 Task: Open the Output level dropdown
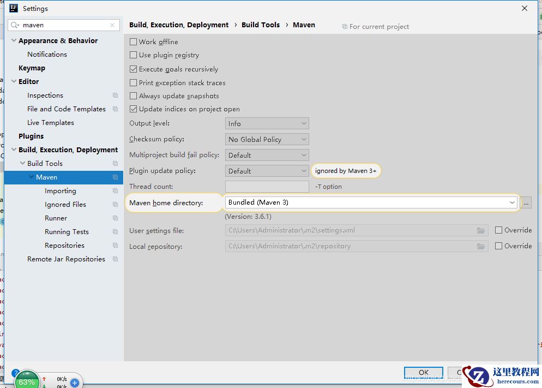click(267, 124)
